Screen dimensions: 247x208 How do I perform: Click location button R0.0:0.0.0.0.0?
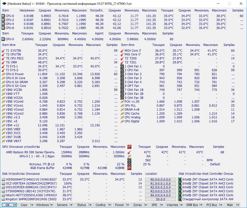(161, 180)
